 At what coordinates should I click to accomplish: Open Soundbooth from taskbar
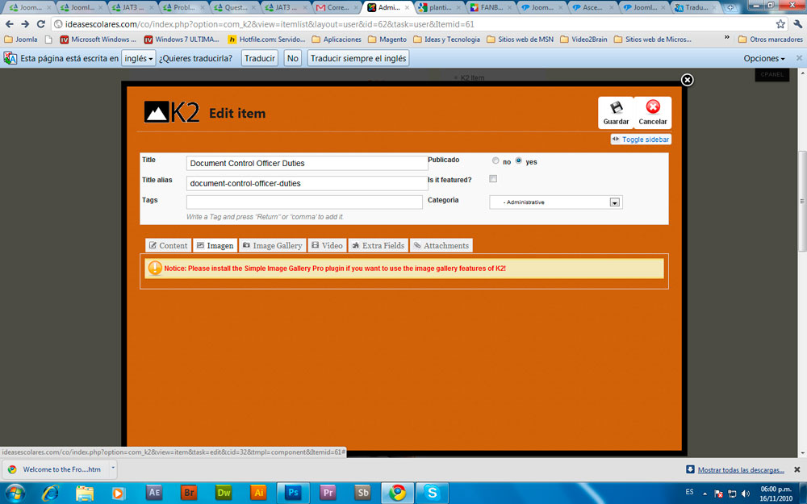pos(363,492)
